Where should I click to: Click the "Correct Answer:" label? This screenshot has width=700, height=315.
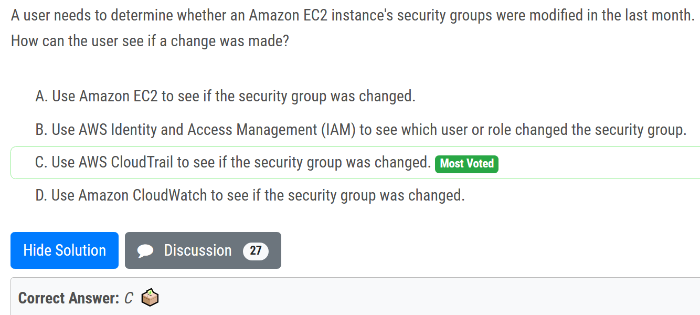pos(69,298)
